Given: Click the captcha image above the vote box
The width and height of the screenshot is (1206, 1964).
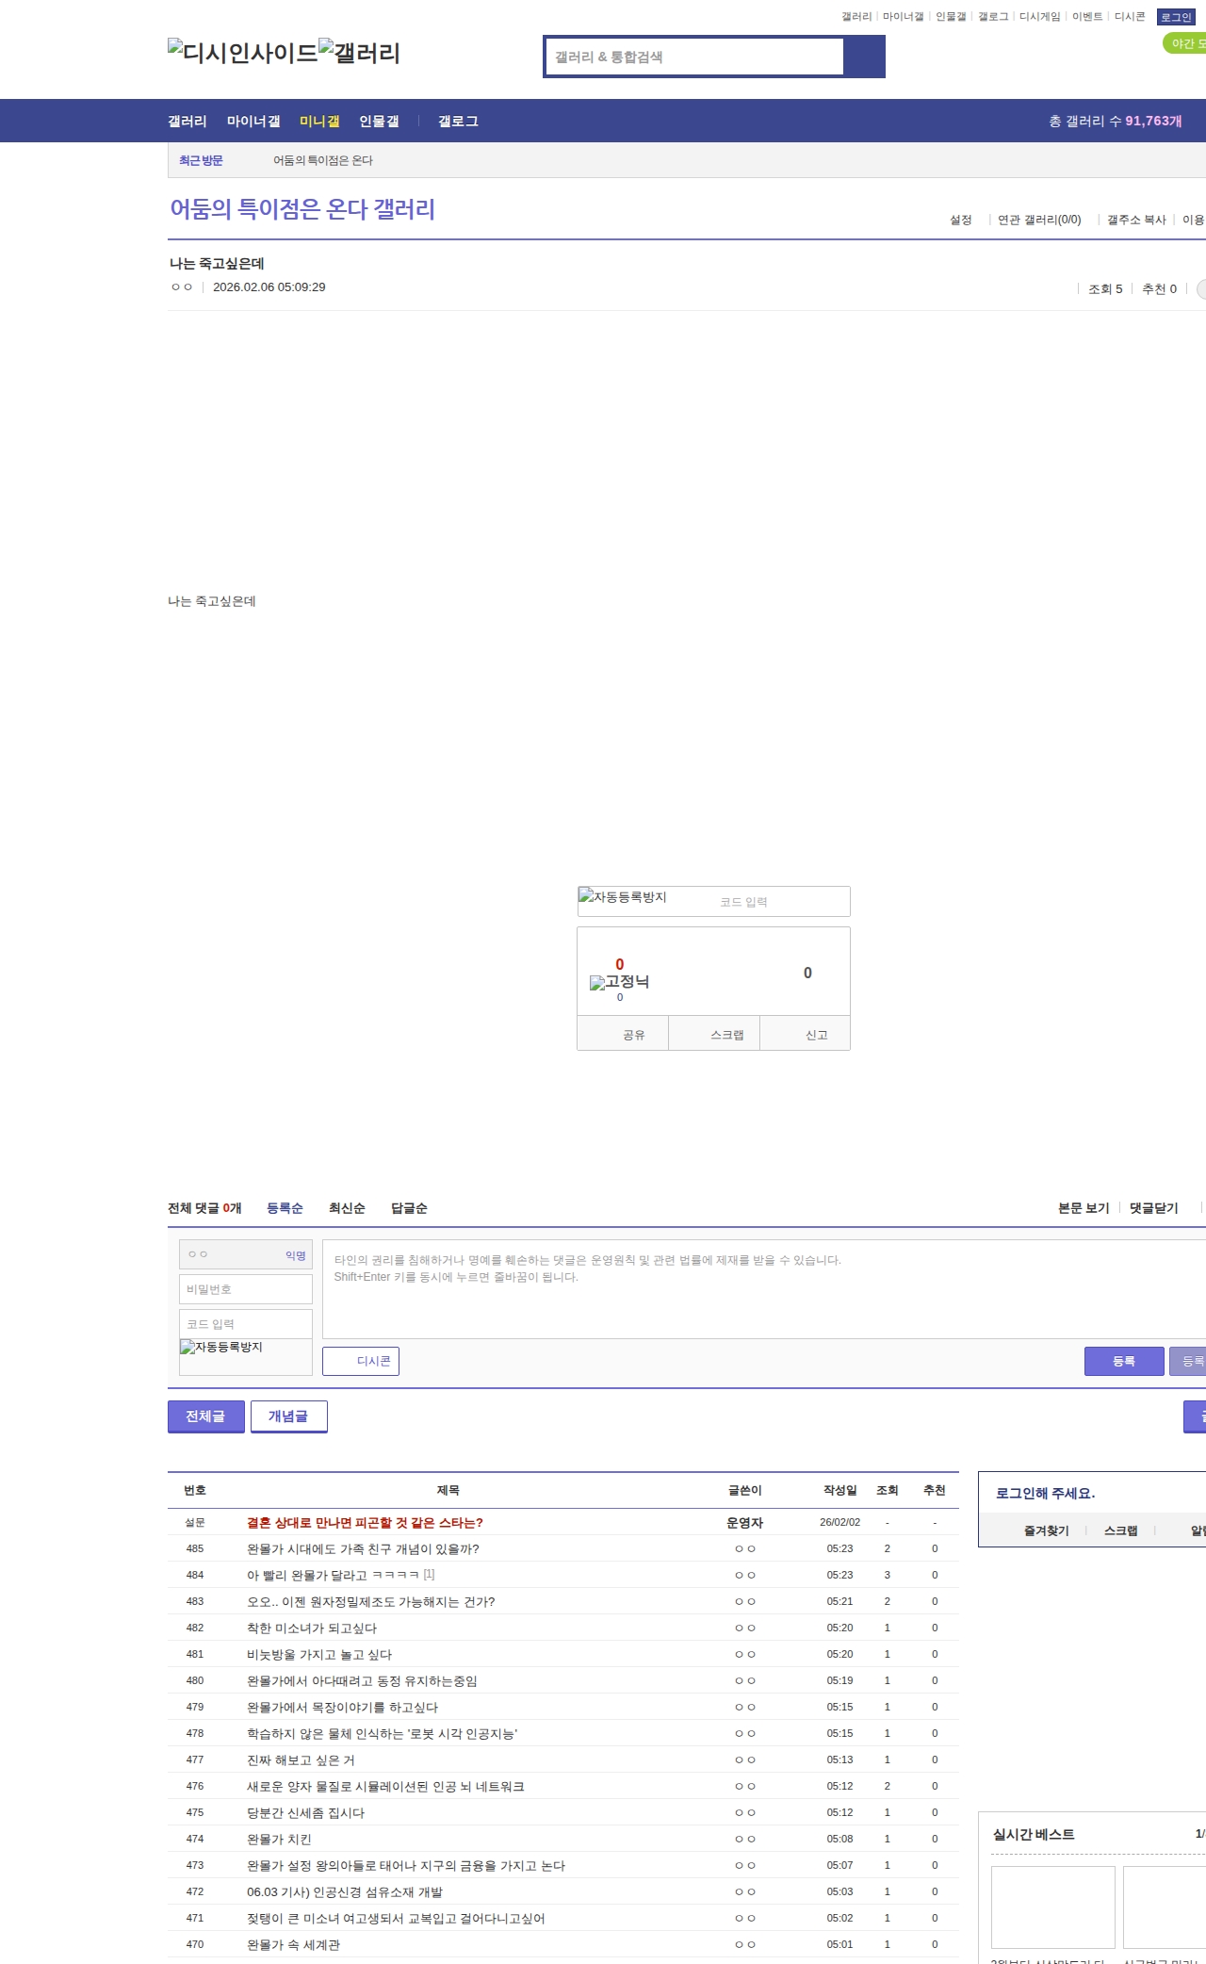Looking at the screenshot, I should coord(623,897).
